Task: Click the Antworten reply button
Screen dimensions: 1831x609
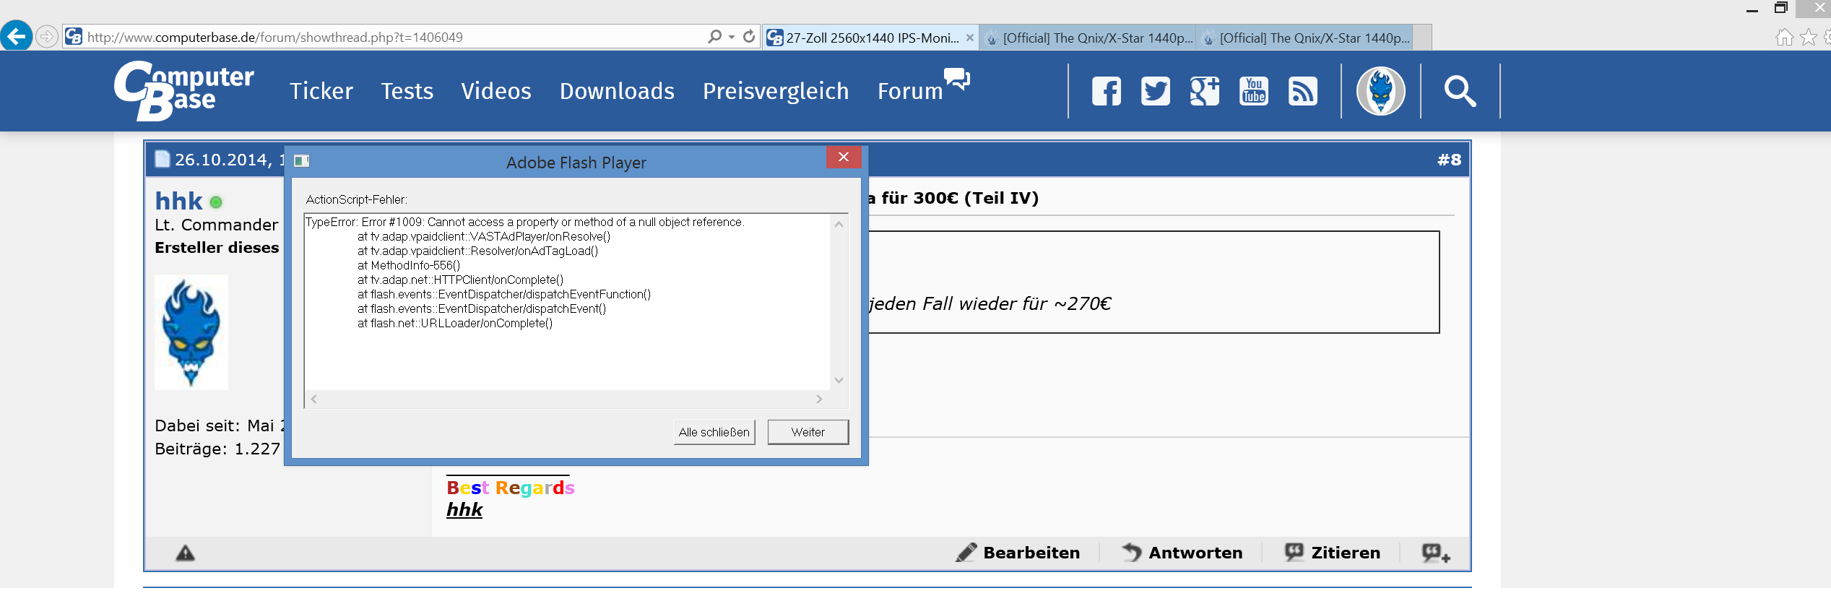Action: click(x=1182, y=553)
